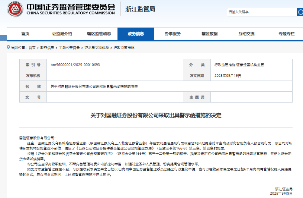
Task: Click 主动公开目录 breadcrumb link
Action: pos(69,48)
